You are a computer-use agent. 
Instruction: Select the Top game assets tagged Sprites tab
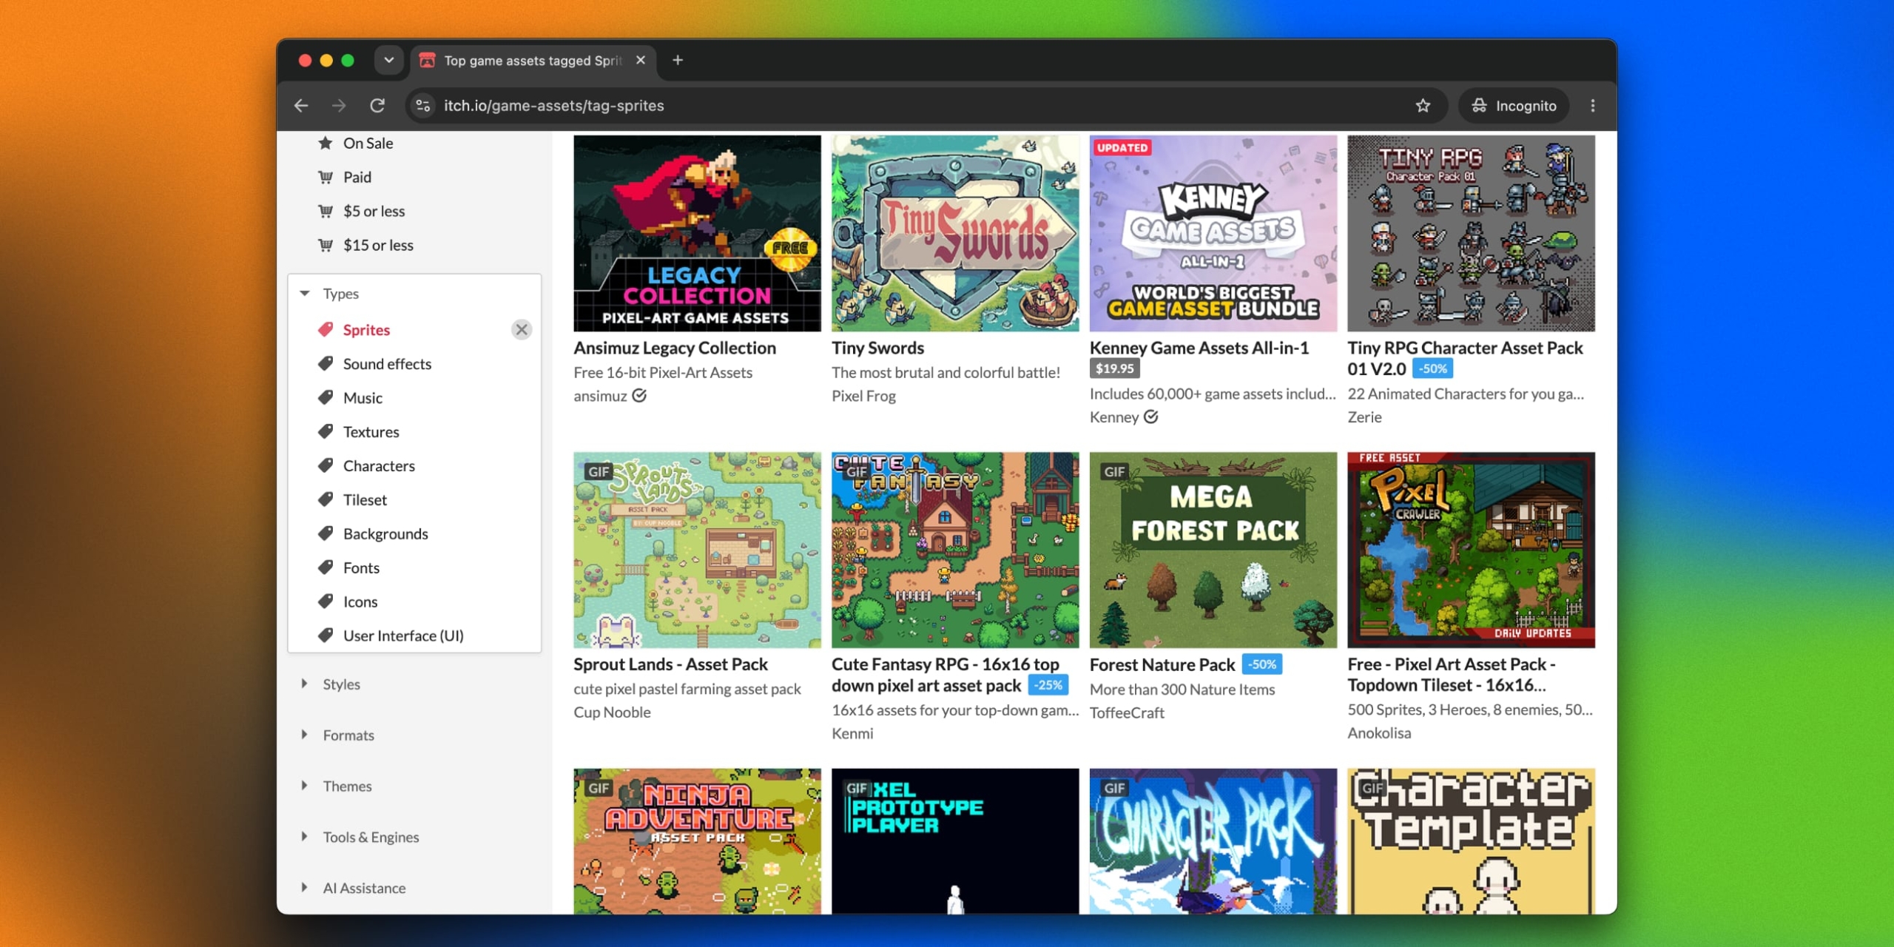[533, 60]
